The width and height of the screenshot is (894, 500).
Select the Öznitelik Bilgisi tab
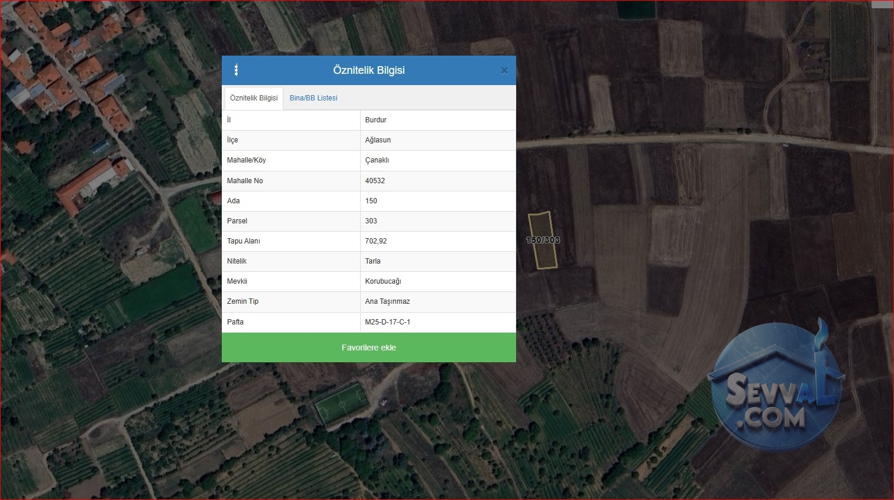254,98
